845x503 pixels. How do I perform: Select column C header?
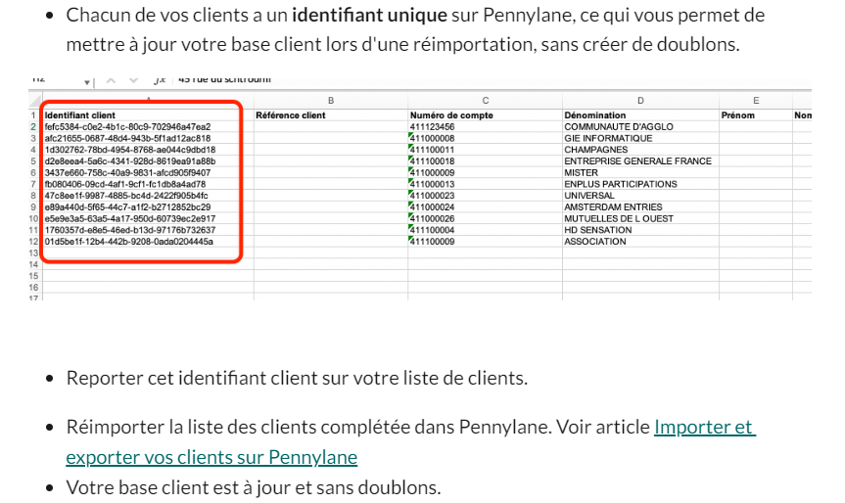[x=485, y=101]
